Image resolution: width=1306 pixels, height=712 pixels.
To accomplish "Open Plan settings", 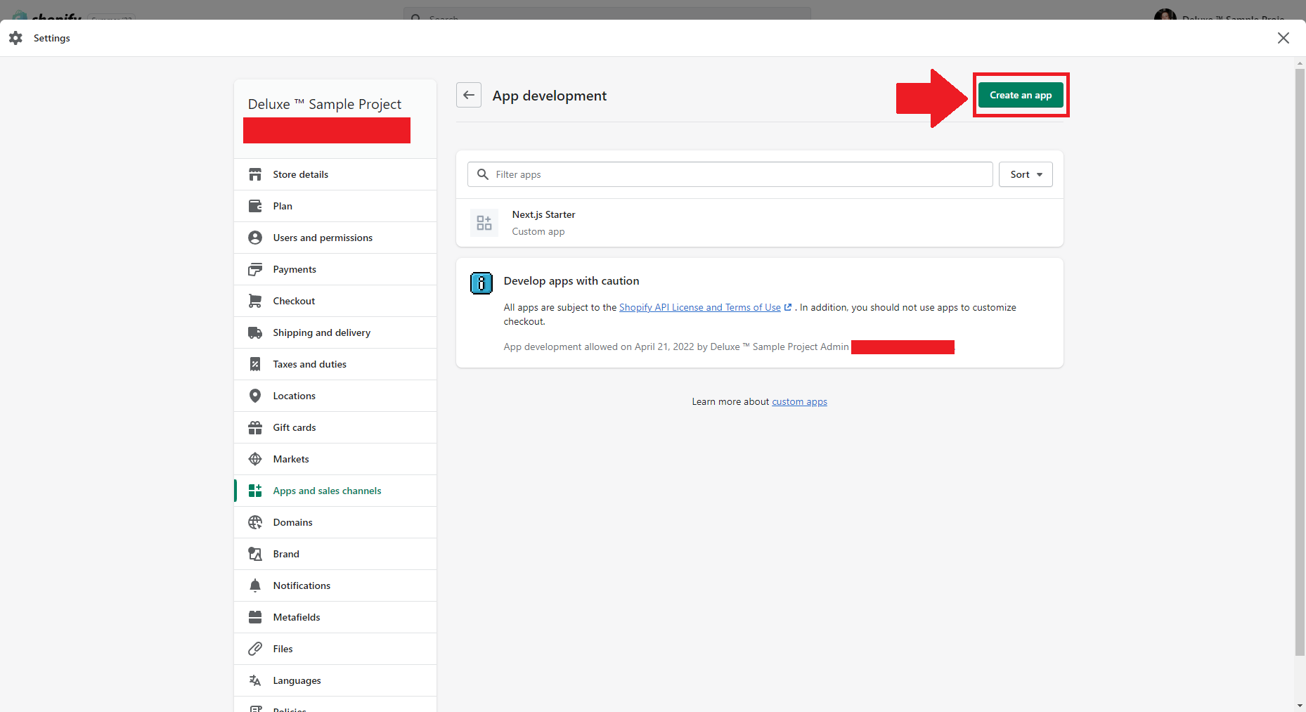I will pos(335,206).
